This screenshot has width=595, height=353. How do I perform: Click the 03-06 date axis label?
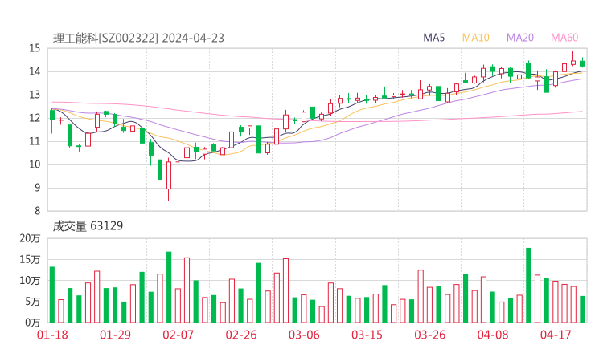(304, 335)
